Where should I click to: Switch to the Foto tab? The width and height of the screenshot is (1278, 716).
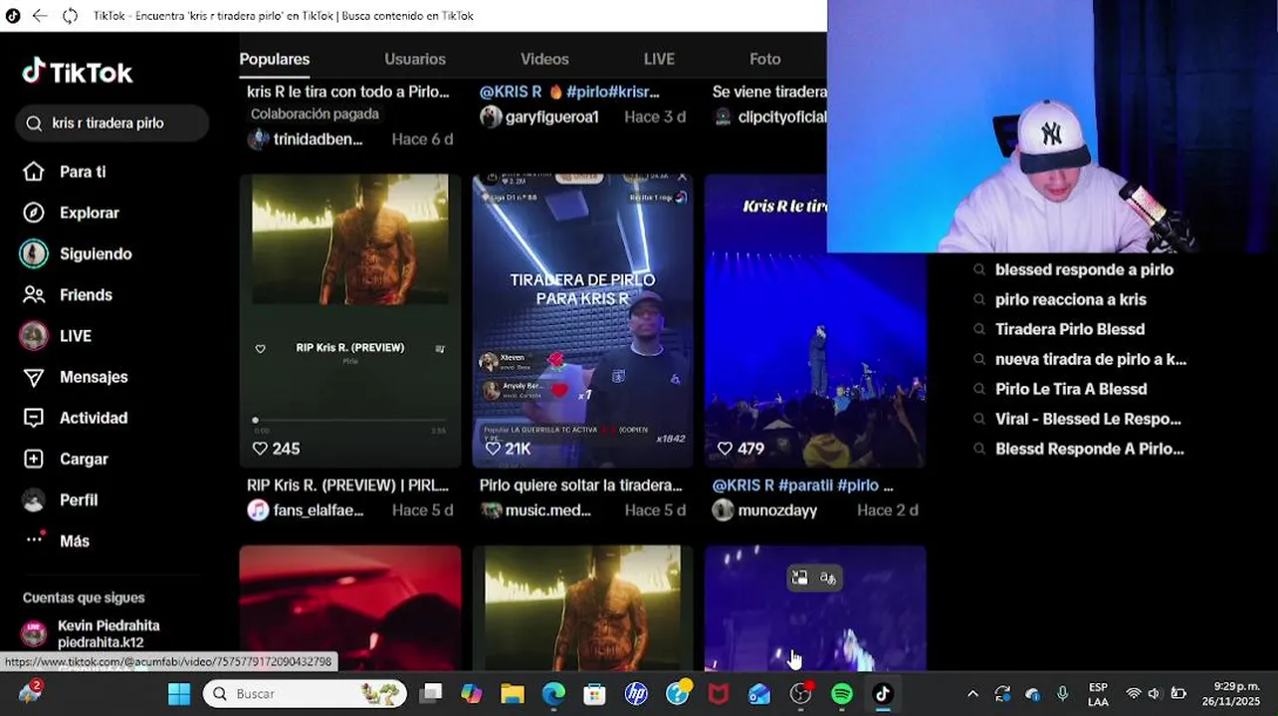(x=764, y=60)
